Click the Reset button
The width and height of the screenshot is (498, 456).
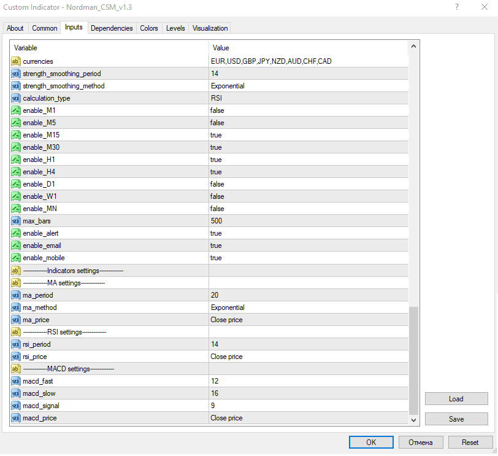[470, 442]
